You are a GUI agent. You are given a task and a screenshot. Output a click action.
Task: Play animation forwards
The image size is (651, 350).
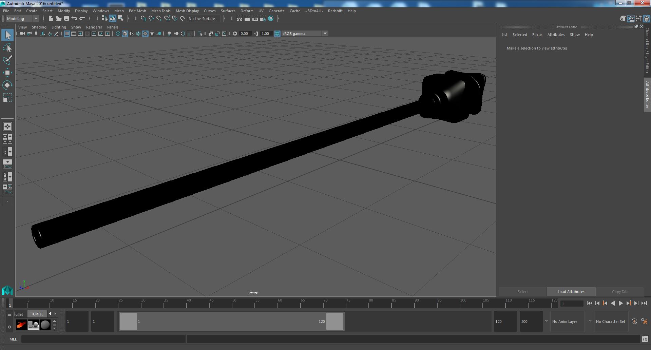pyautogui.click(x=620, y=304)
